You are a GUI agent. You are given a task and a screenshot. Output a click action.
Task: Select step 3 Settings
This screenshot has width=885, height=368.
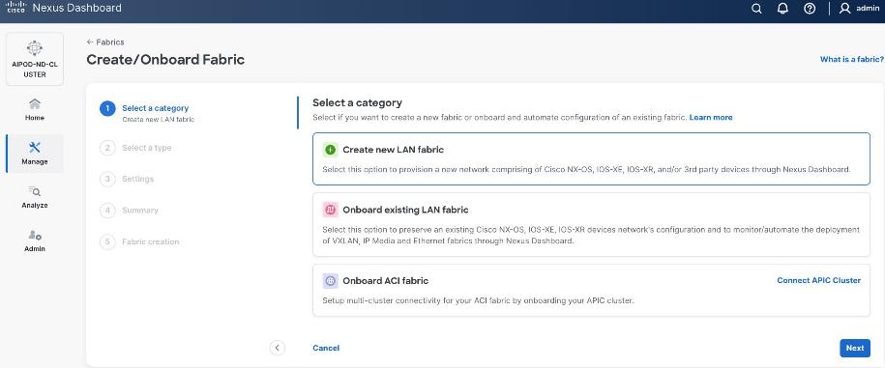pyautogui.click(x=127, y=179)
